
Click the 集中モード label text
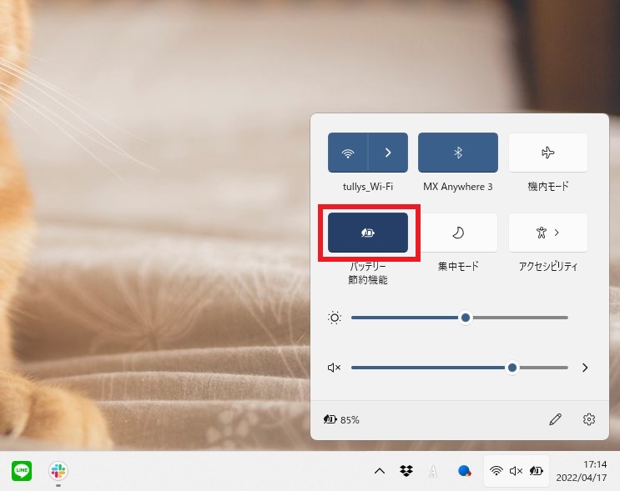coord(458,266)
